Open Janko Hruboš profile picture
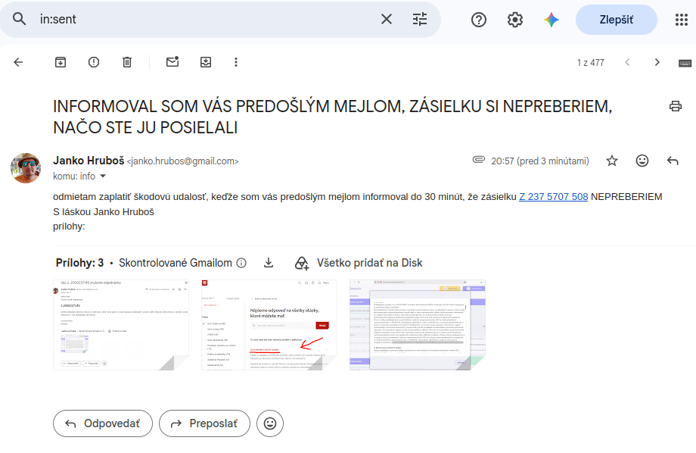Viewport: 696px width, 453px height. 26,168
